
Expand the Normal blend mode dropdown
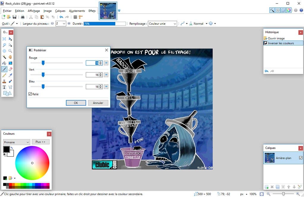pyautogui.click(x=207, y=24)
